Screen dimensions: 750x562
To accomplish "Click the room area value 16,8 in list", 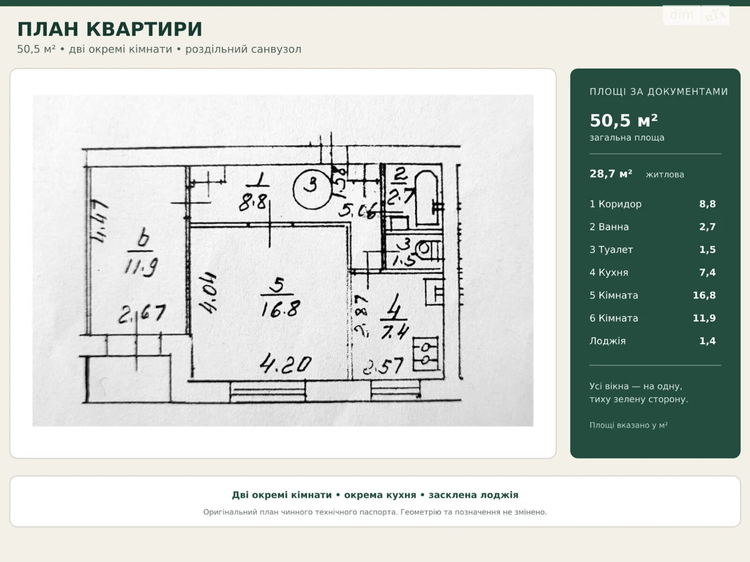I will [x=704, y=295].
